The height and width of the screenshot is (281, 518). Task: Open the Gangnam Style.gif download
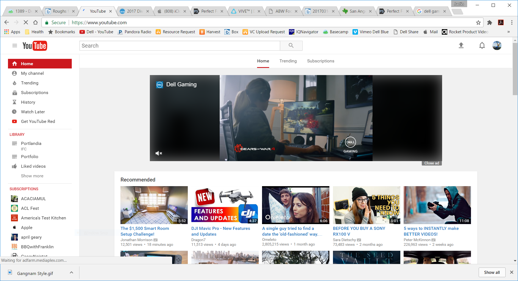(x=35, y=273)
